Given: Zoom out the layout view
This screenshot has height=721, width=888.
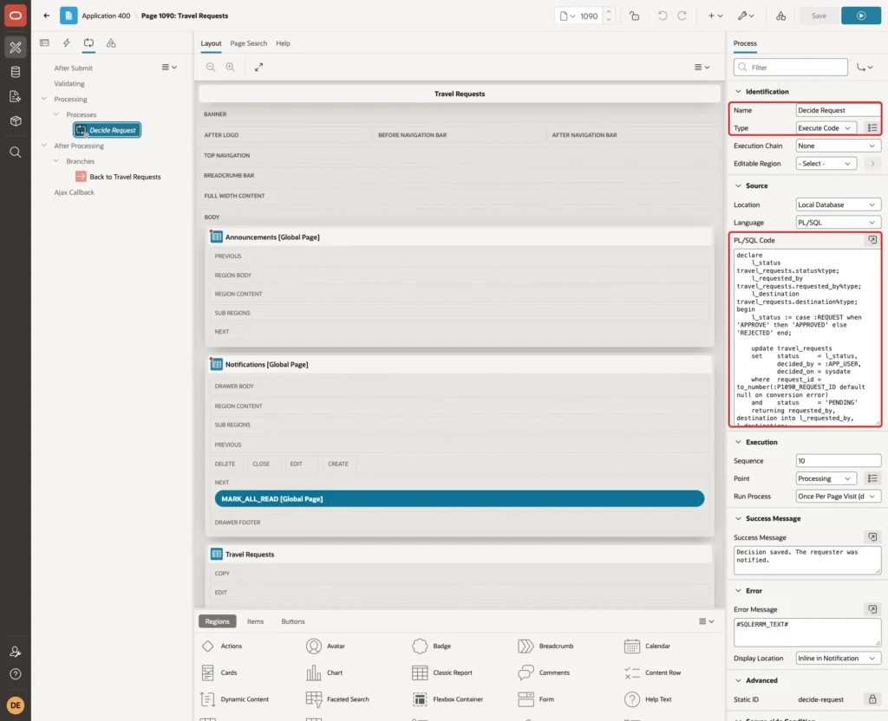Looking at the screenshot, I should [211, 67].
